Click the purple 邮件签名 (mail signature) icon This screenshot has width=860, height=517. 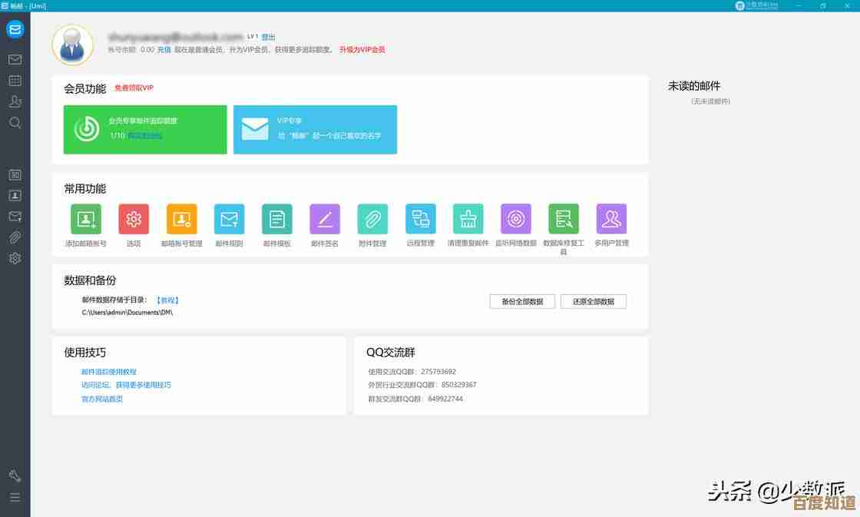pos(325,219)
